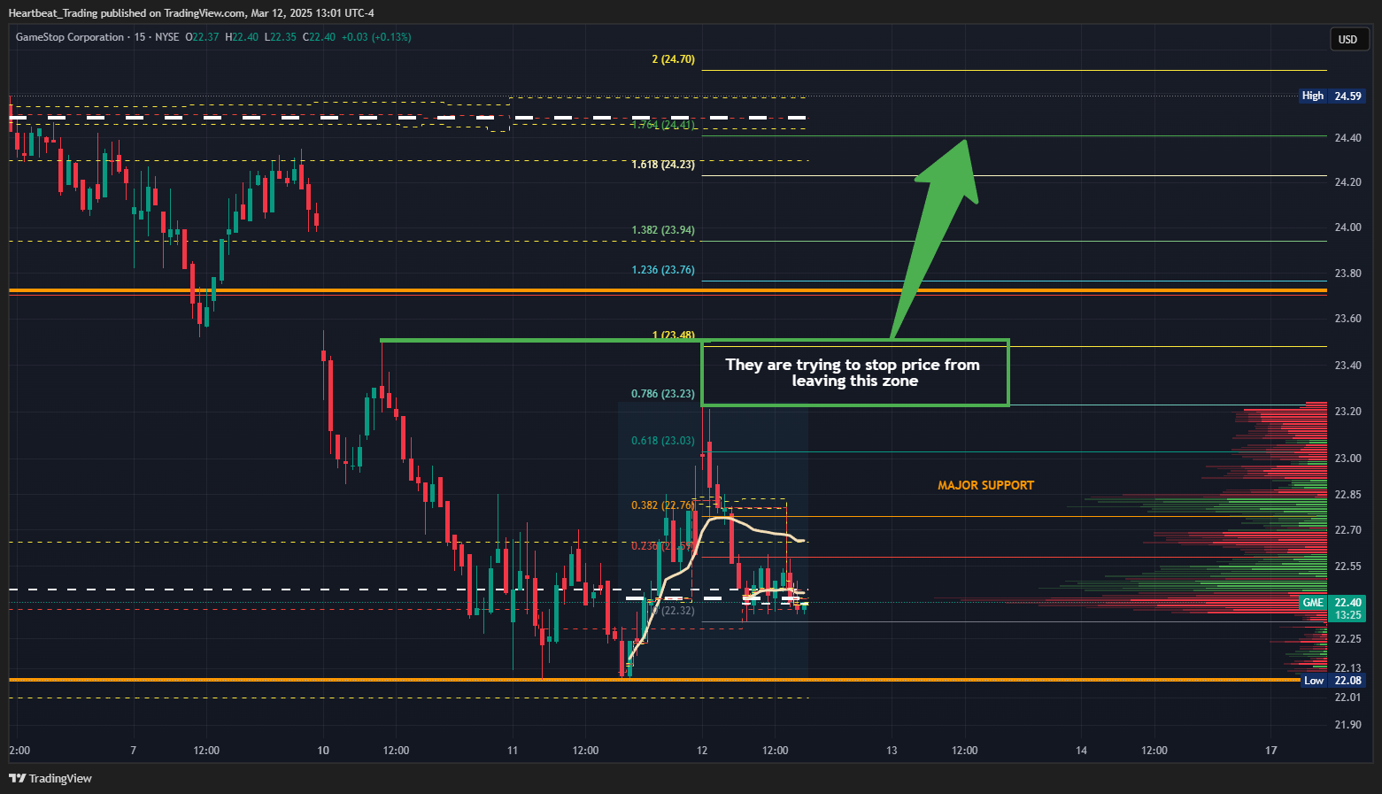The image size is (1382, 794).
Task: Click the 2:00 time axis label
Action: 19,751
